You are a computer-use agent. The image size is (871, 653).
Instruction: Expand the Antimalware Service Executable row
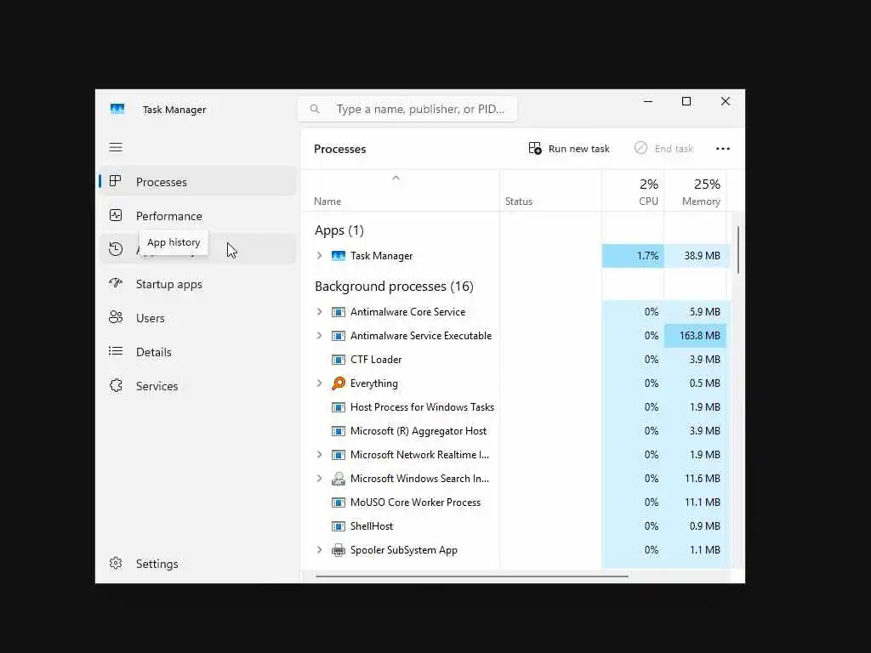tap(320, 335)
